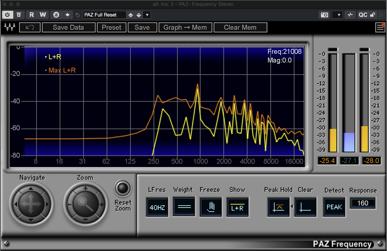Open the Preset menu in the Waves bar

pos(111,27)
